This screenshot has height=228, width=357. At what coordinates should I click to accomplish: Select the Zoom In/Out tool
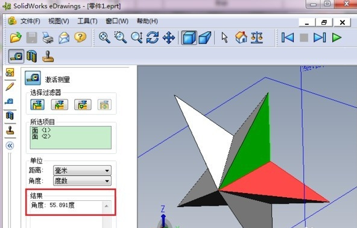(x=137, y=37)
